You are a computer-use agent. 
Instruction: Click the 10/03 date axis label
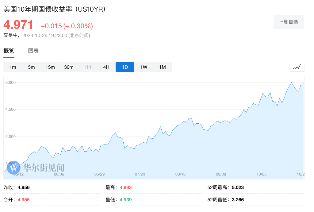(261, 174)
